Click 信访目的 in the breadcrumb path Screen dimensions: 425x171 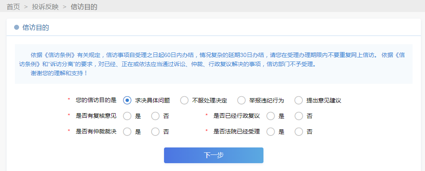click(x=84, y=7)
